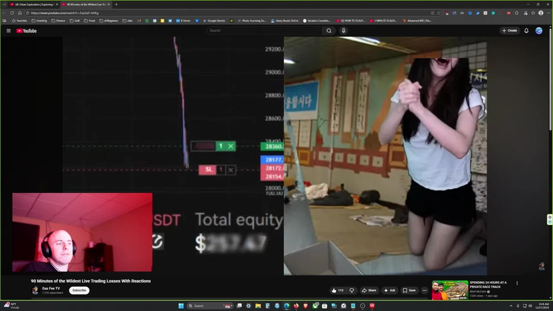This screenshot has height=311, width=553.
Task: Open a new browser tab
Action: click(x=116, y=4)
